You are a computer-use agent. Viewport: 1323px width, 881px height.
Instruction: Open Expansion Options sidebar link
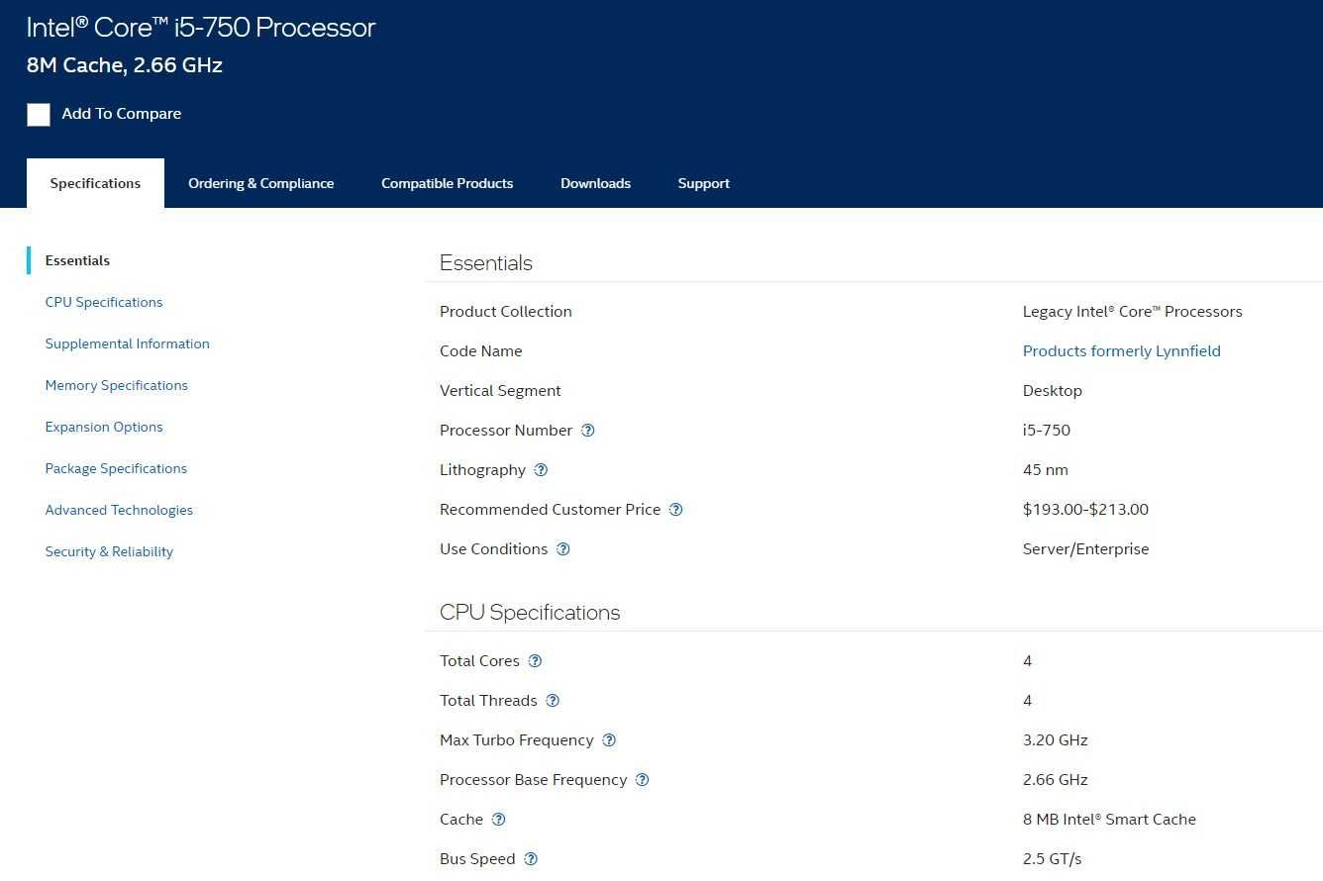pyautogui.click(x=104, y=427)
